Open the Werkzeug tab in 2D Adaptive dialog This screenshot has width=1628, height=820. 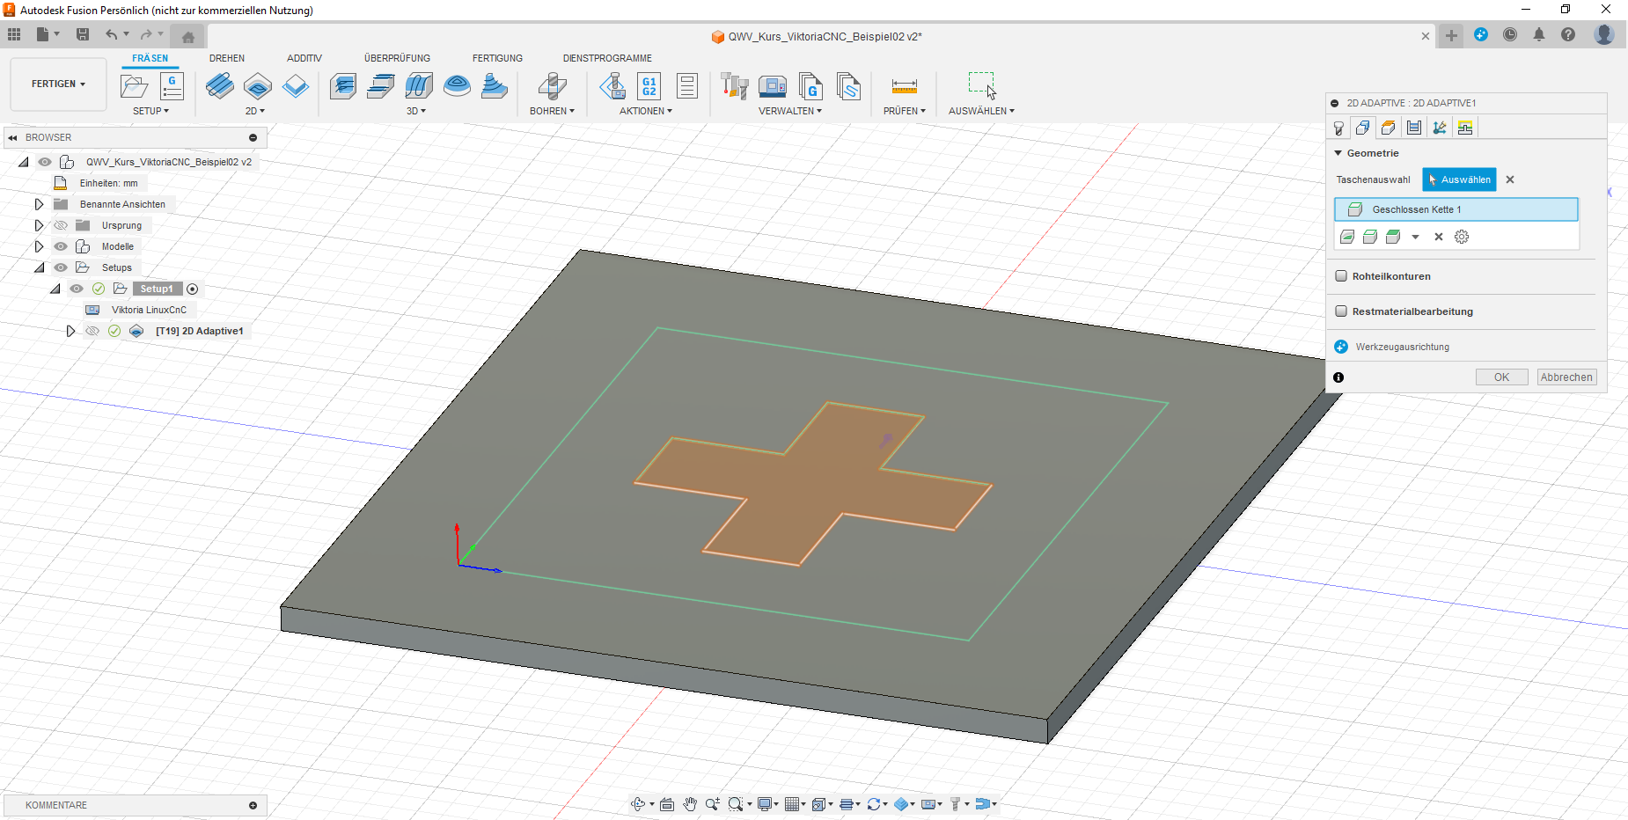click(1338, 128)
